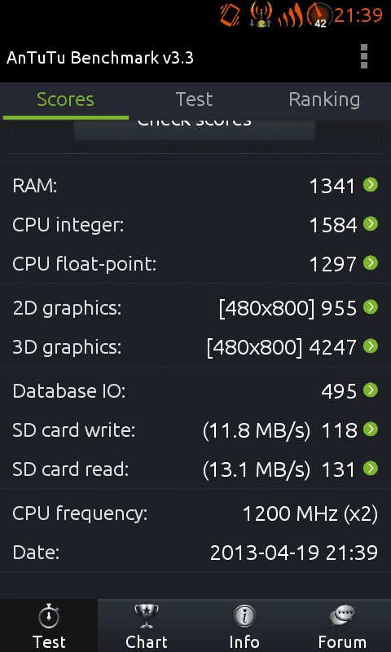This screenshot has width=391, height=652.
Task: Expand RAM score details arrow
Action: coord(370,185)
